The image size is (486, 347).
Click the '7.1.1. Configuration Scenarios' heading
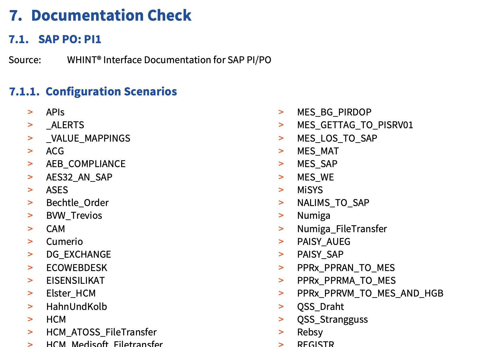tap(93, 91)
